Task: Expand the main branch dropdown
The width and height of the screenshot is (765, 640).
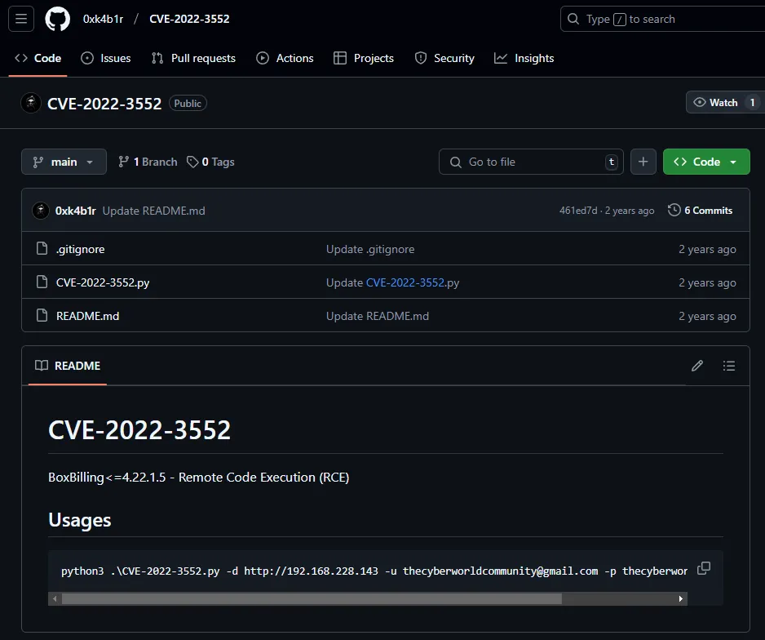Action: (64, 162)
